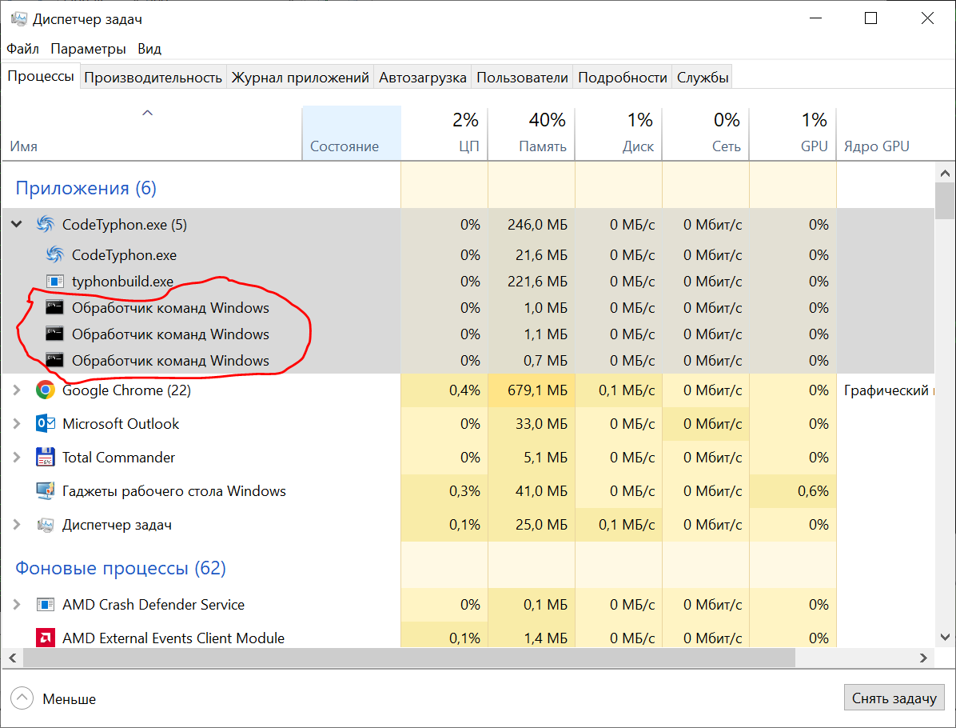
Task: Collapse the CodeTyphon.exe (5) group
Action: 17,225
